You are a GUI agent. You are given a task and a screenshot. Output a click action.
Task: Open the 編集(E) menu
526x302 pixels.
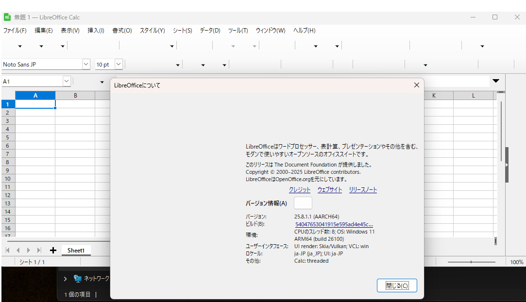pyautogui.click(x=44, y=31)
